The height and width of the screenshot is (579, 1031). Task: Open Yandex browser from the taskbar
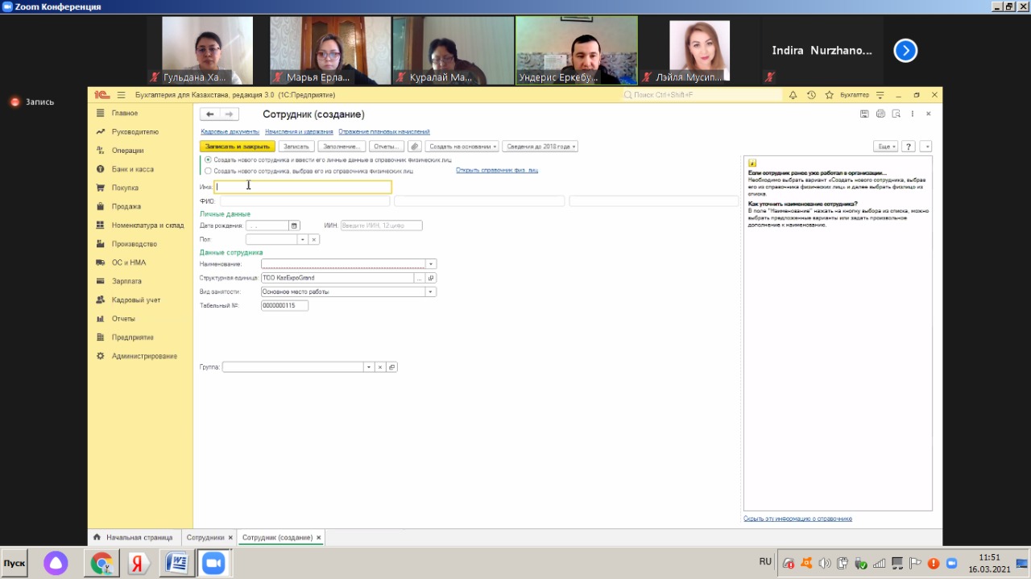139,563
